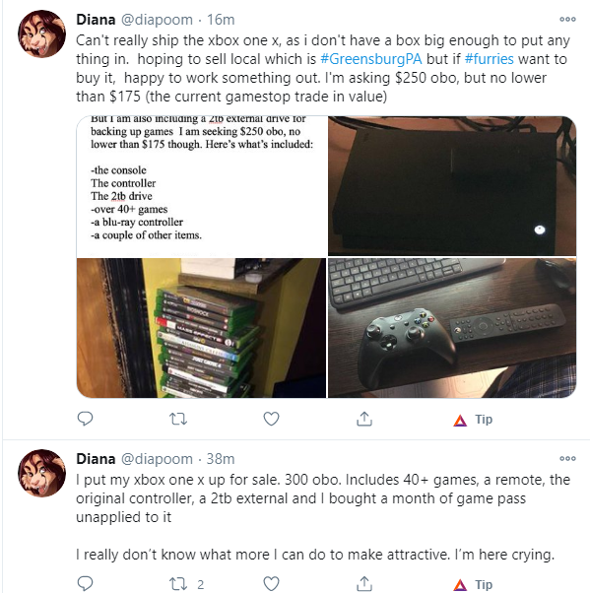Like the 38m 'I'm here crying' tweet
The height and width of the screenshot is (593, 590).
click(271, 583)
